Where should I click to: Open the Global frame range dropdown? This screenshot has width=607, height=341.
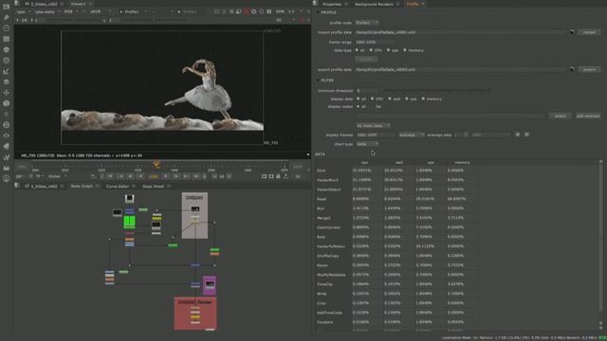(x=57, y=176)
